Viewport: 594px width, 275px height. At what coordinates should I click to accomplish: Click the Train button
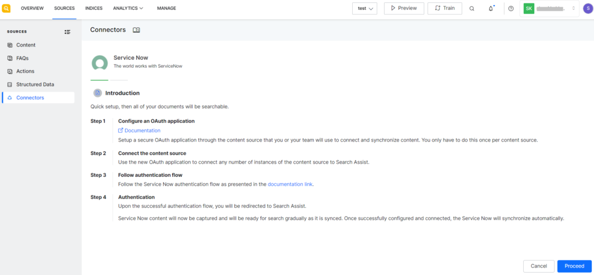[445, 8]
